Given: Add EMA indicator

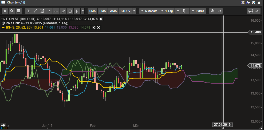Looking at the screenshot, I should pyautogui.click(x=103, y=11).
